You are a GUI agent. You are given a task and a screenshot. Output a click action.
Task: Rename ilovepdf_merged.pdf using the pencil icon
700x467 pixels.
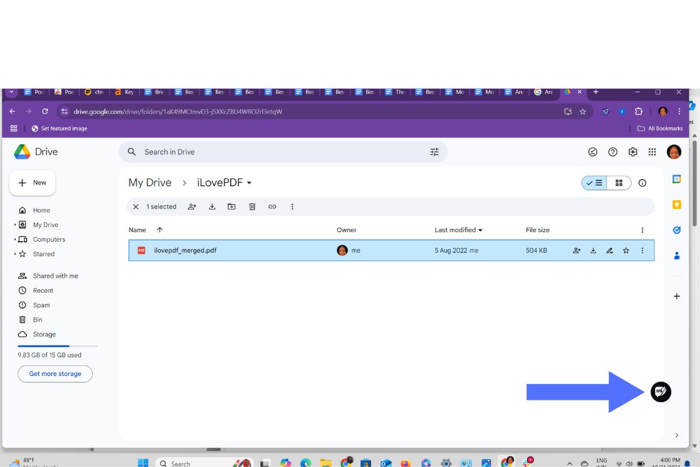(x=610, y=250)
